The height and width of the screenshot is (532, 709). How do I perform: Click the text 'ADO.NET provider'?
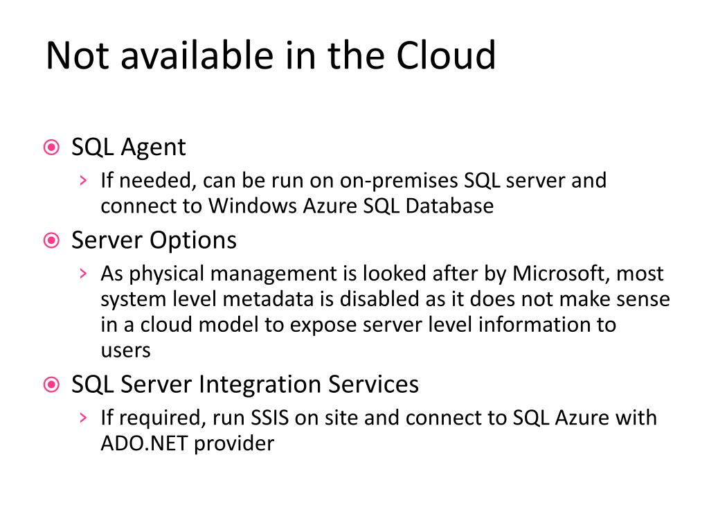pyautogui.click(x=187, y=443)
